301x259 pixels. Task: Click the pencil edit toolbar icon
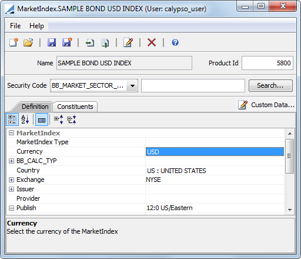128,42
